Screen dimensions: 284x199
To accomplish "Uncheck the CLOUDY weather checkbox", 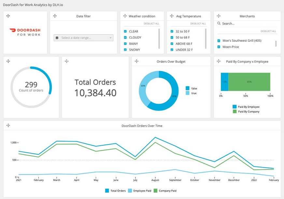I will 125,38.
